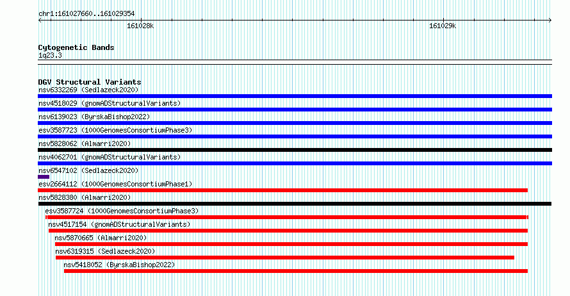Click the nsv6319315 (Sedlazeck2020) label

point(105,251)
